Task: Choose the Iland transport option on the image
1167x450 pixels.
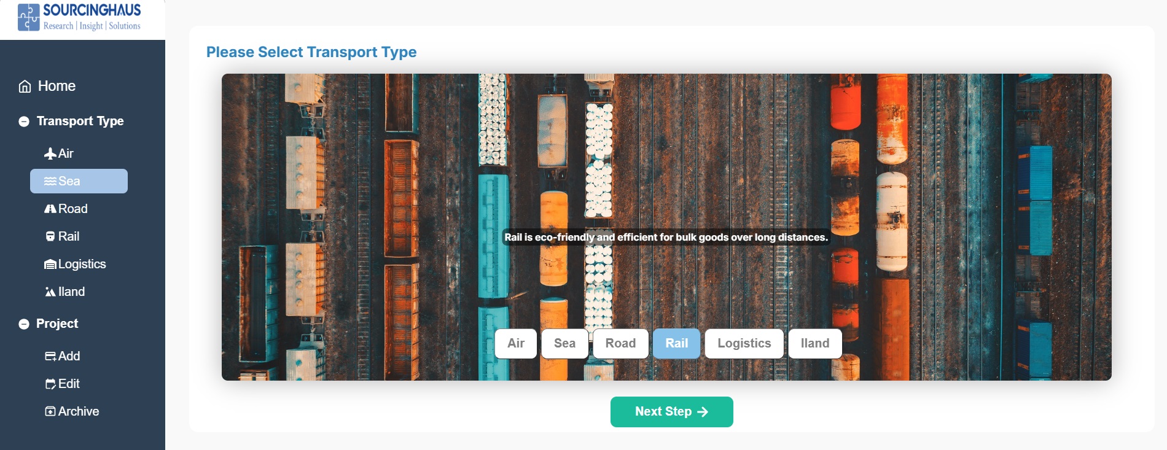Action: tap(815, 344)
